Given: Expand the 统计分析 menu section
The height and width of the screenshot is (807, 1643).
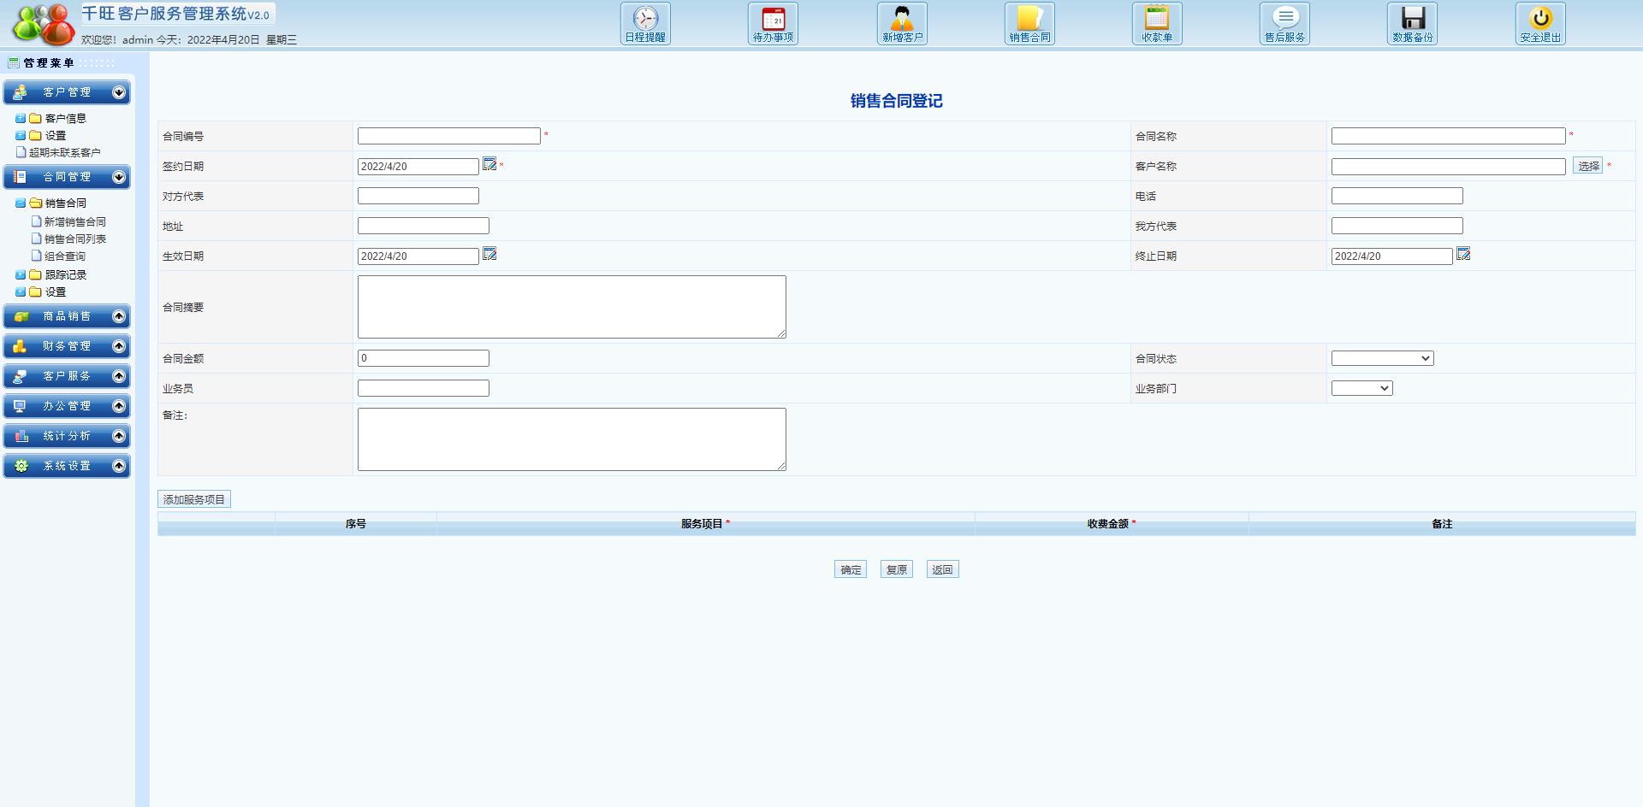Looking at the screenshot, I should tap(119, 436).
